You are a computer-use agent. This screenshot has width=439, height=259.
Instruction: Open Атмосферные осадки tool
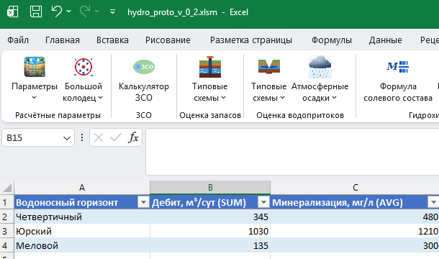[320, 79]
